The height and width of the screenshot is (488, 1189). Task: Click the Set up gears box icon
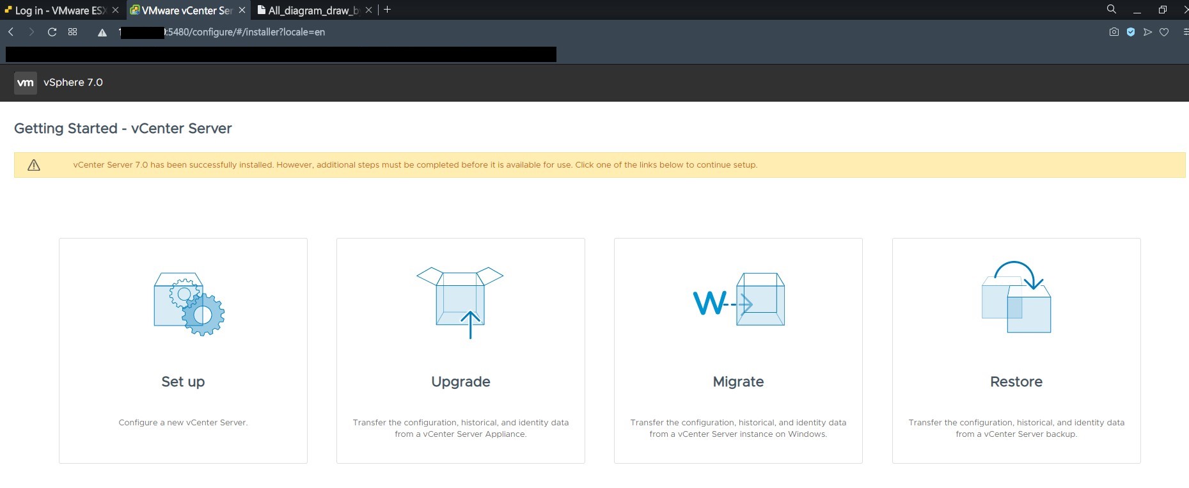(x=189, y=304)
